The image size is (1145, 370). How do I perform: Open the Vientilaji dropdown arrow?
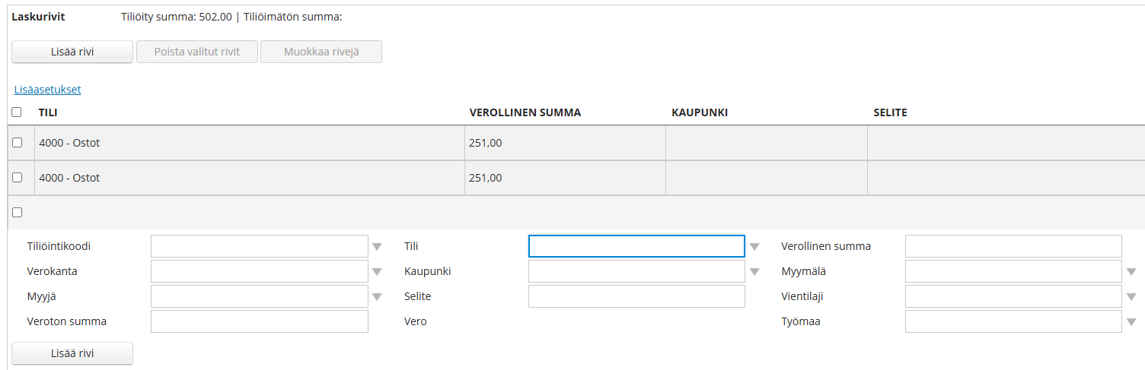point(1131,297)
